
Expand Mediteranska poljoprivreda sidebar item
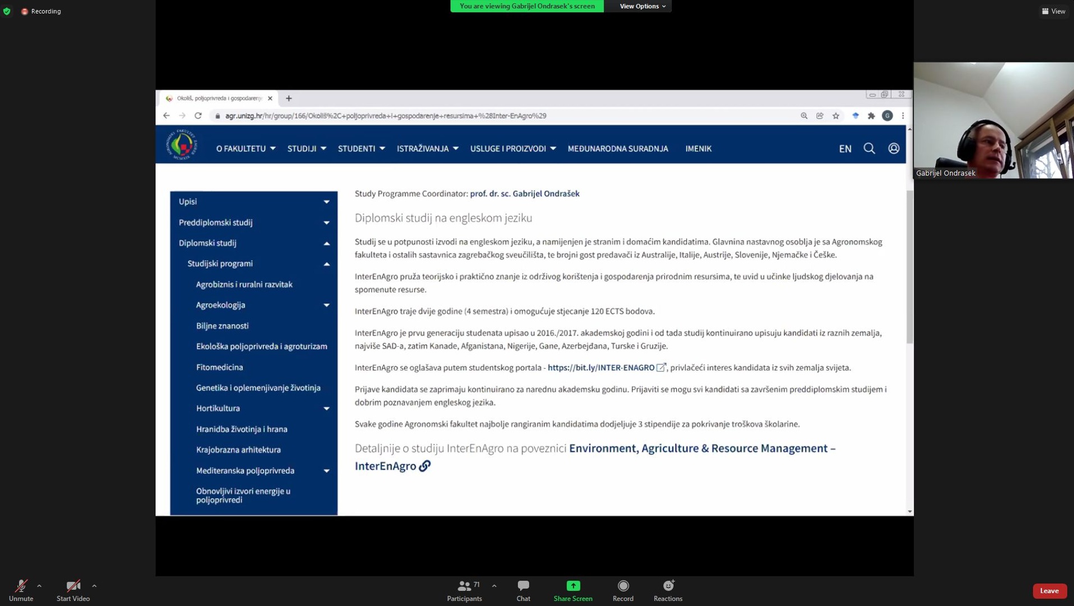click(x=326, y=471)
